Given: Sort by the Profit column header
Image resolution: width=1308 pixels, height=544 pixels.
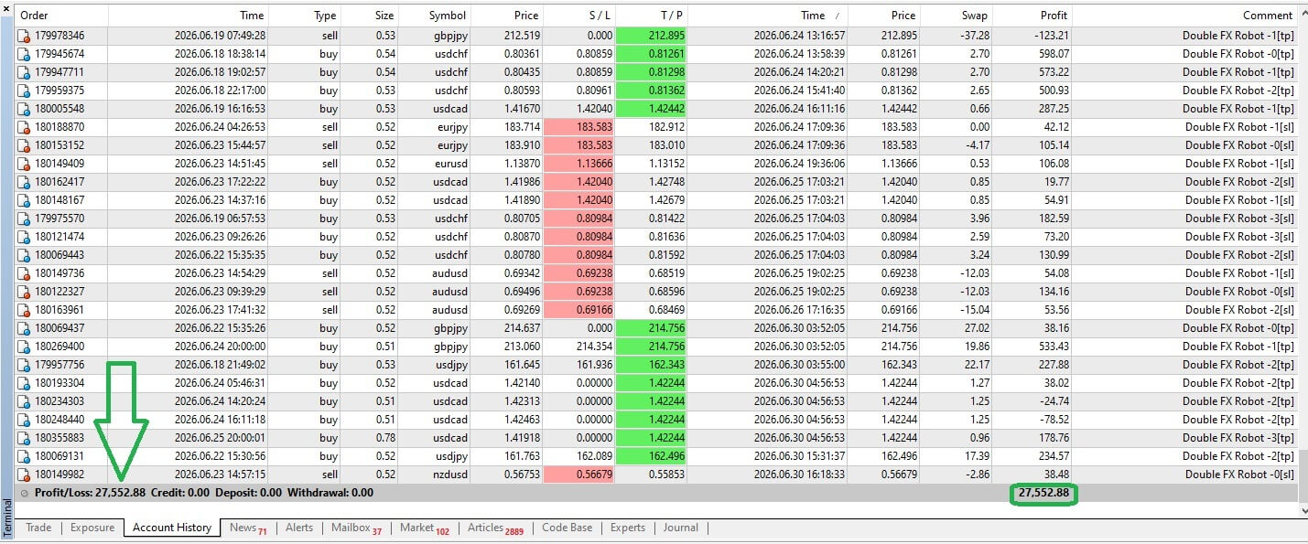Looking at the screenshot, I should click(x=1032, y=16).
